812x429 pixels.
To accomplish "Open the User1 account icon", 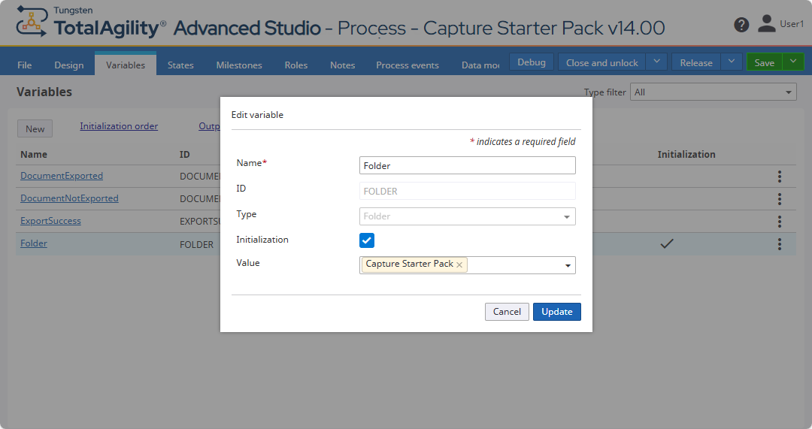I will point(766,23).
